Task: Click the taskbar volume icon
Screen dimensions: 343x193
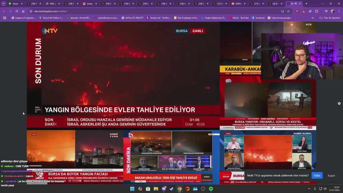Action: coord(325,189)
